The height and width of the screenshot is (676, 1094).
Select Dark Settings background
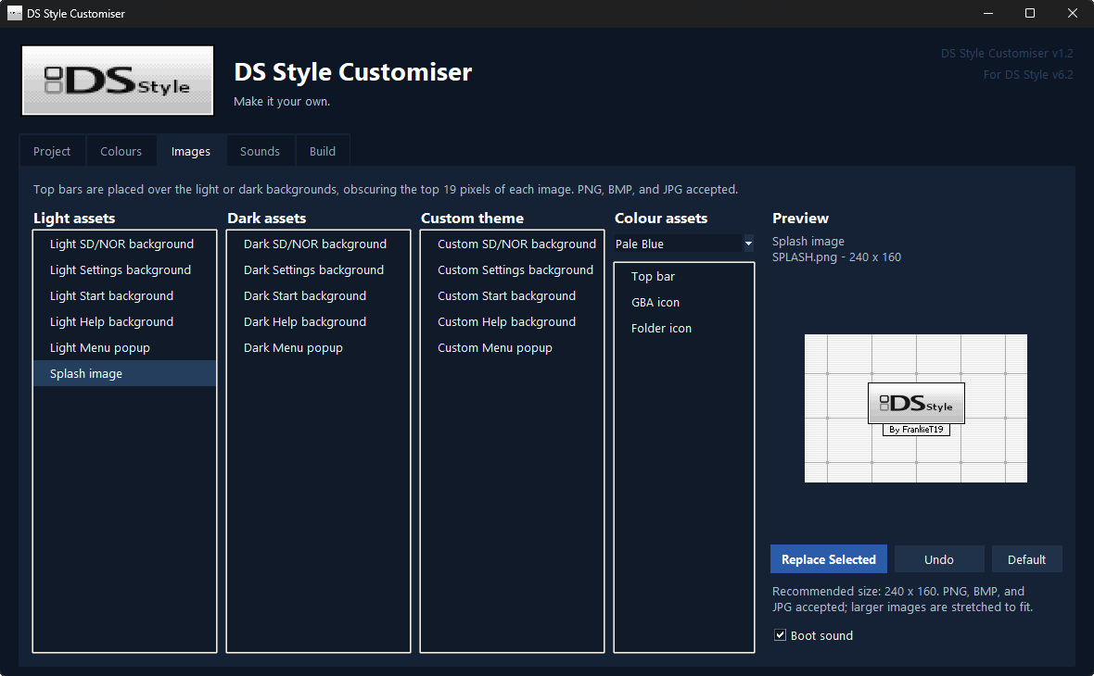[318, 269]
